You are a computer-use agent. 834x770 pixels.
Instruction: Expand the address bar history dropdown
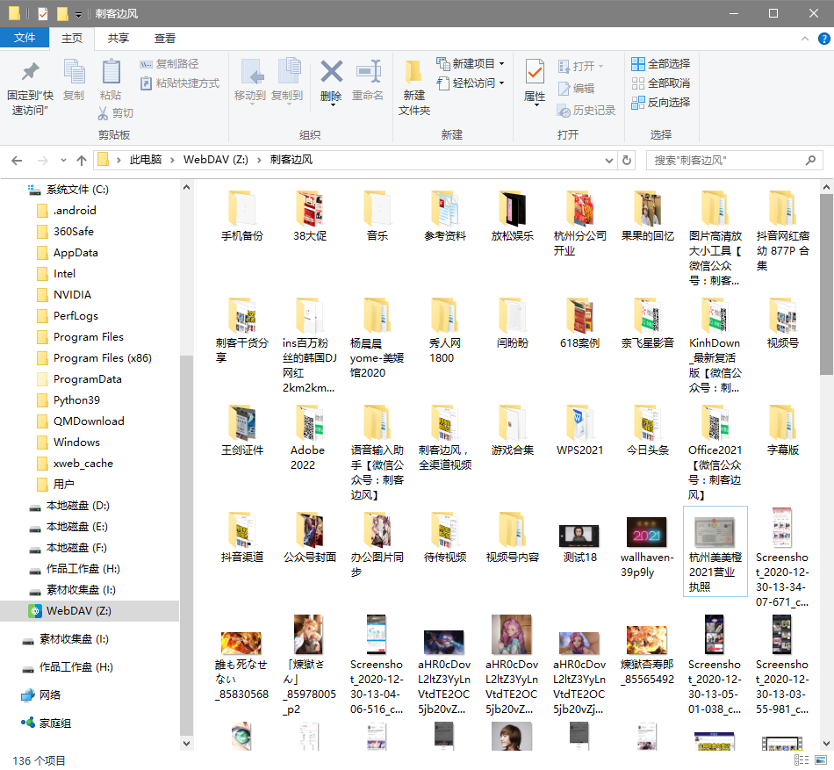609,160
